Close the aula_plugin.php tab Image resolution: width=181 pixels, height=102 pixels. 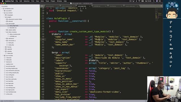90,6
